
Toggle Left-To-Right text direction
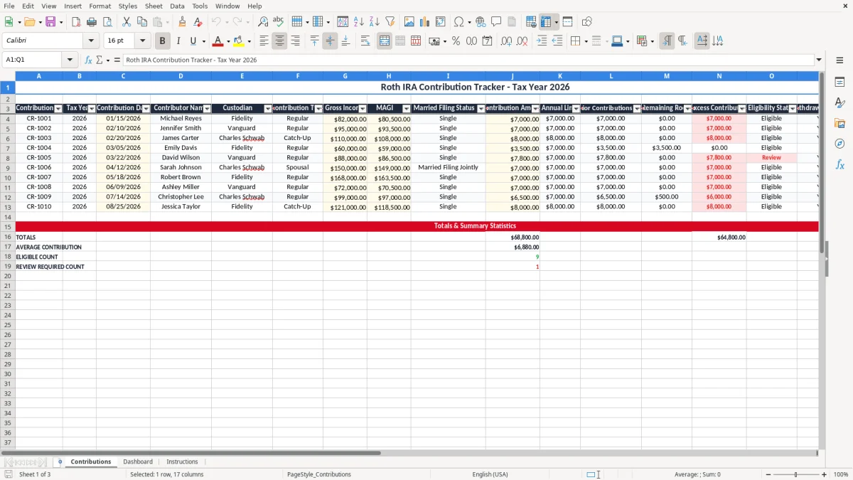667,41
